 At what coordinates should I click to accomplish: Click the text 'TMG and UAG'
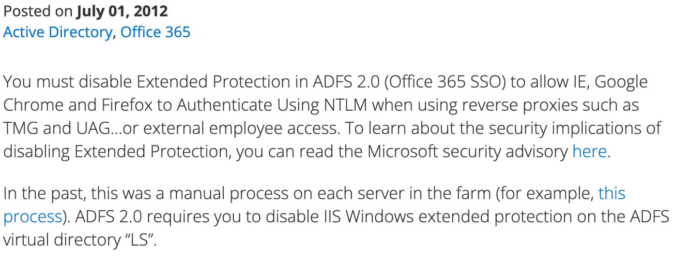point(61,129)
